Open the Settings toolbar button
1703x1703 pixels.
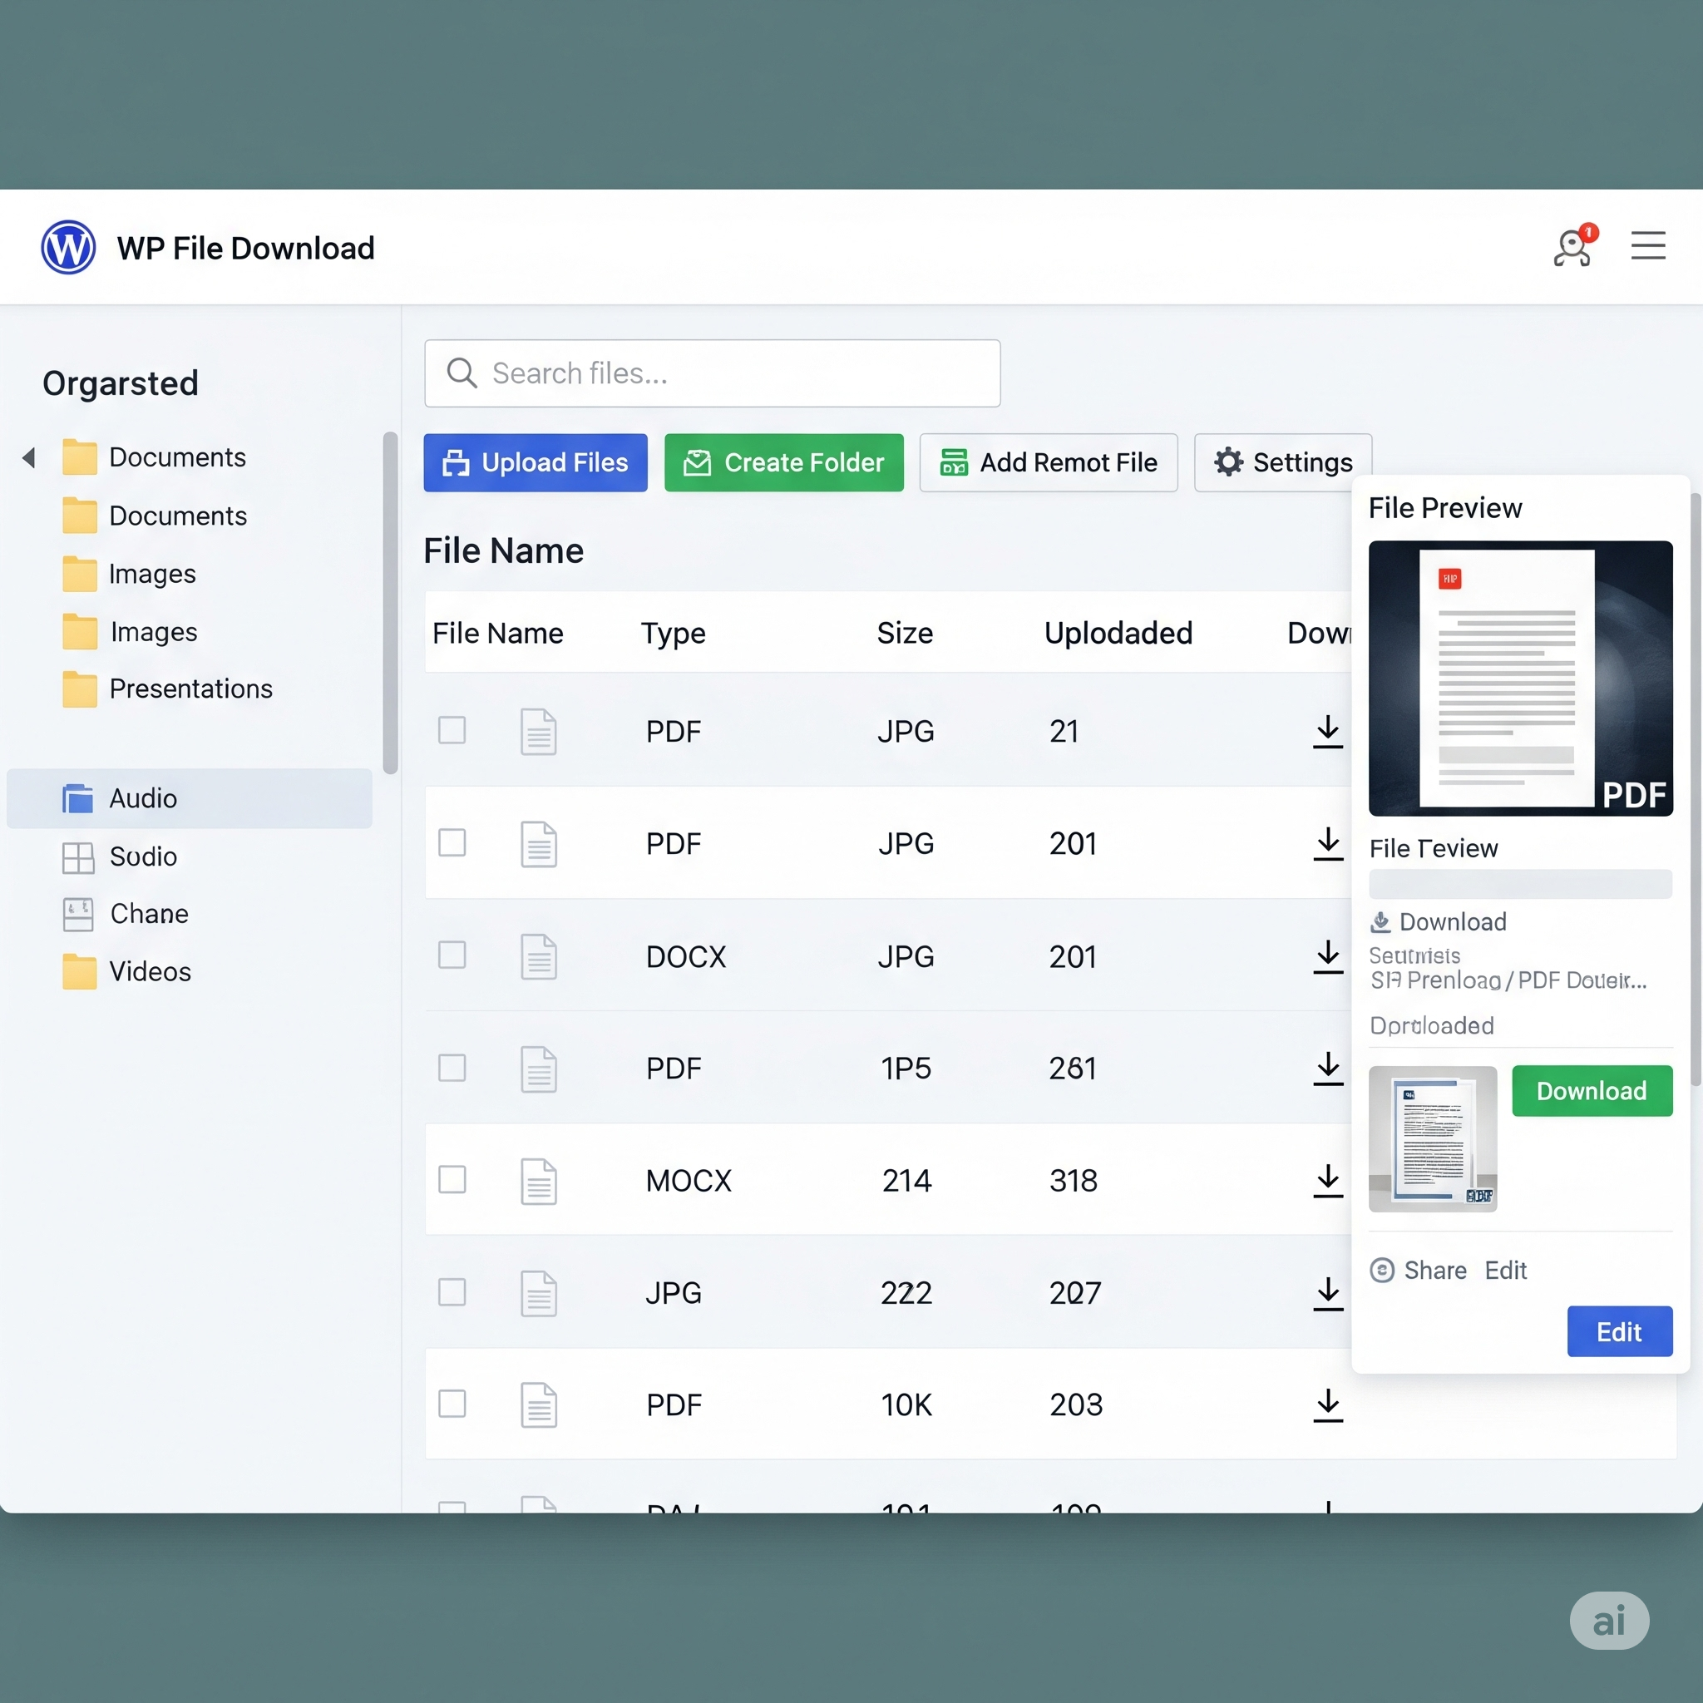1282,463
